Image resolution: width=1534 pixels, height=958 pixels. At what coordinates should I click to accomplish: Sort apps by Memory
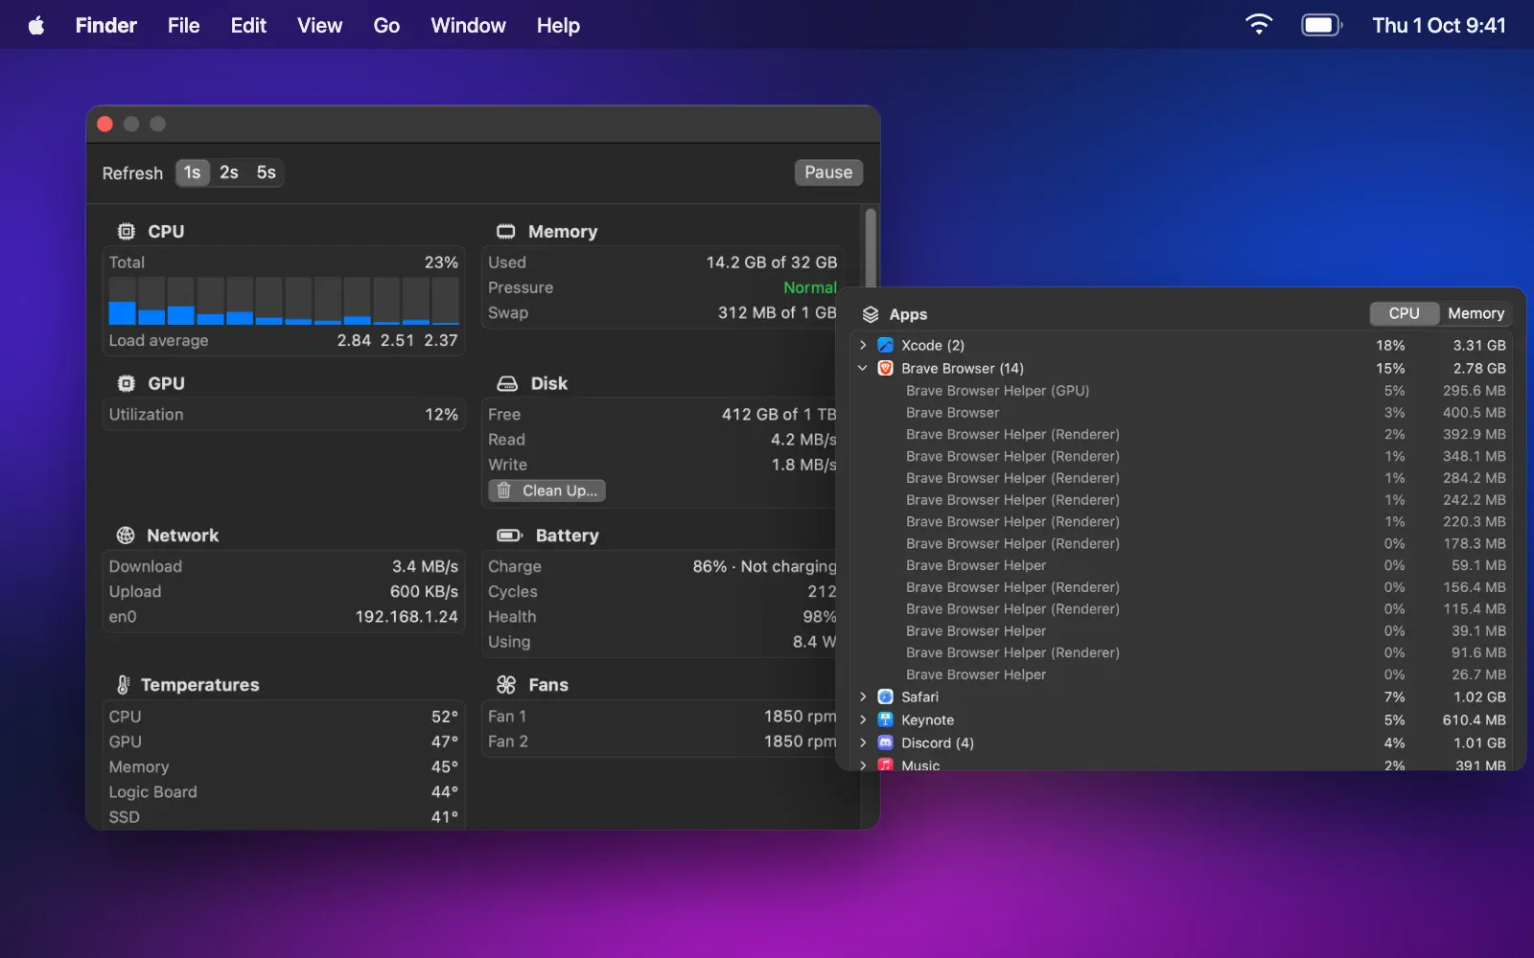coord(1476,313)
